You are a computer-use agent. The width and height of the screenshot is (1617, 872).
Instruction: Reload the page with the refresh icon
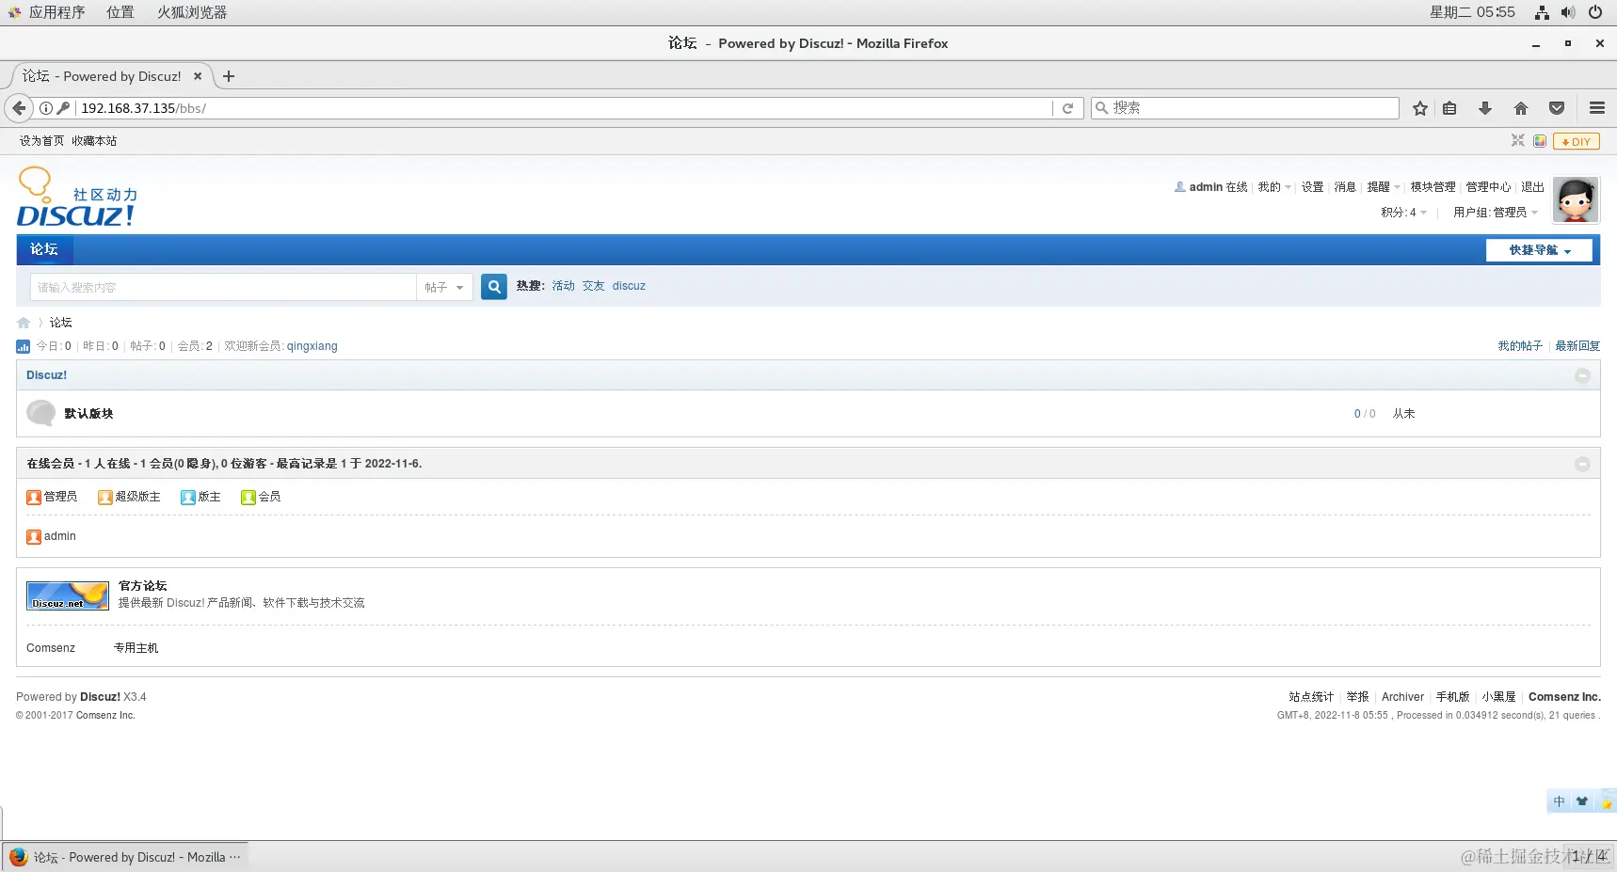tap(1067, 108)
